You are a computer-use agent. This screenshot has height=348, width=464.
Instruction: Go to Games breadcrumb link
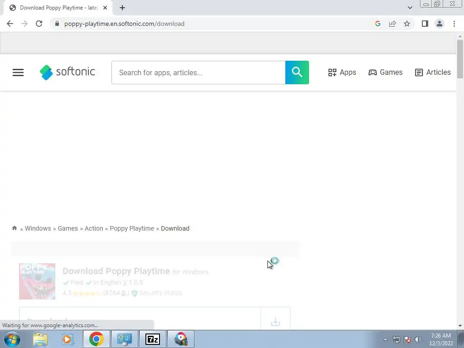tap(68, 228)
